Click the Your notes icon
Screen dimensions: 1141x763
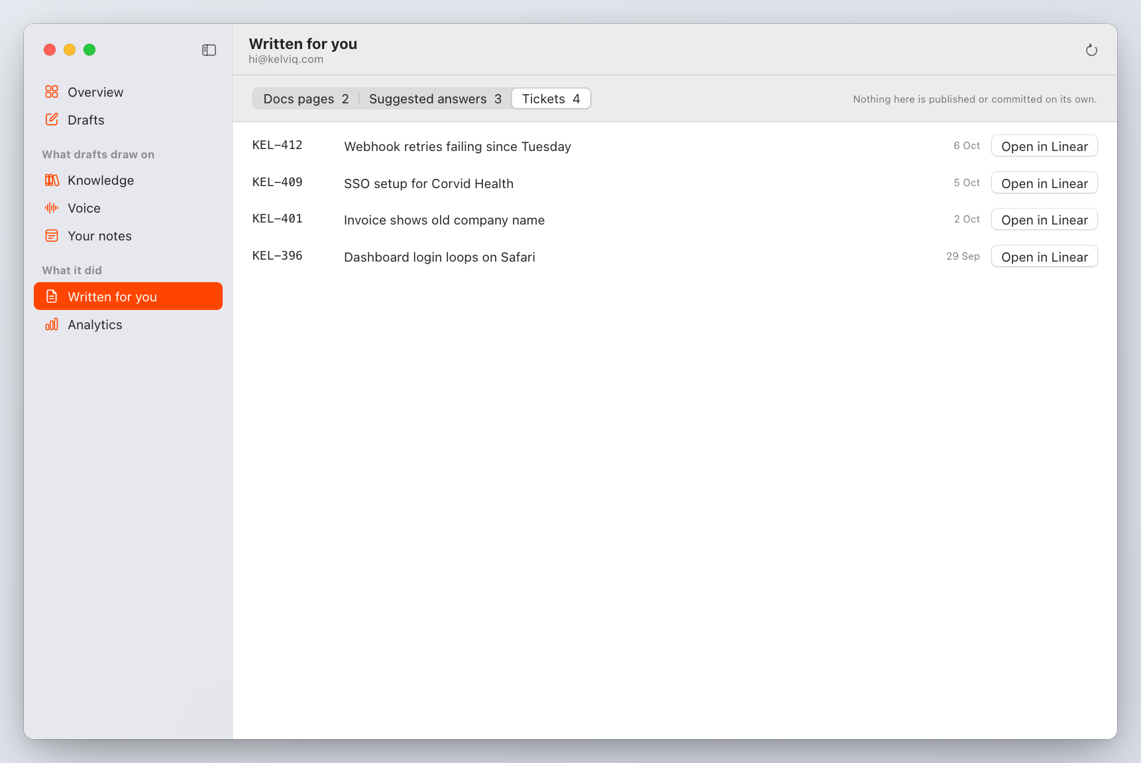(52, 236)
